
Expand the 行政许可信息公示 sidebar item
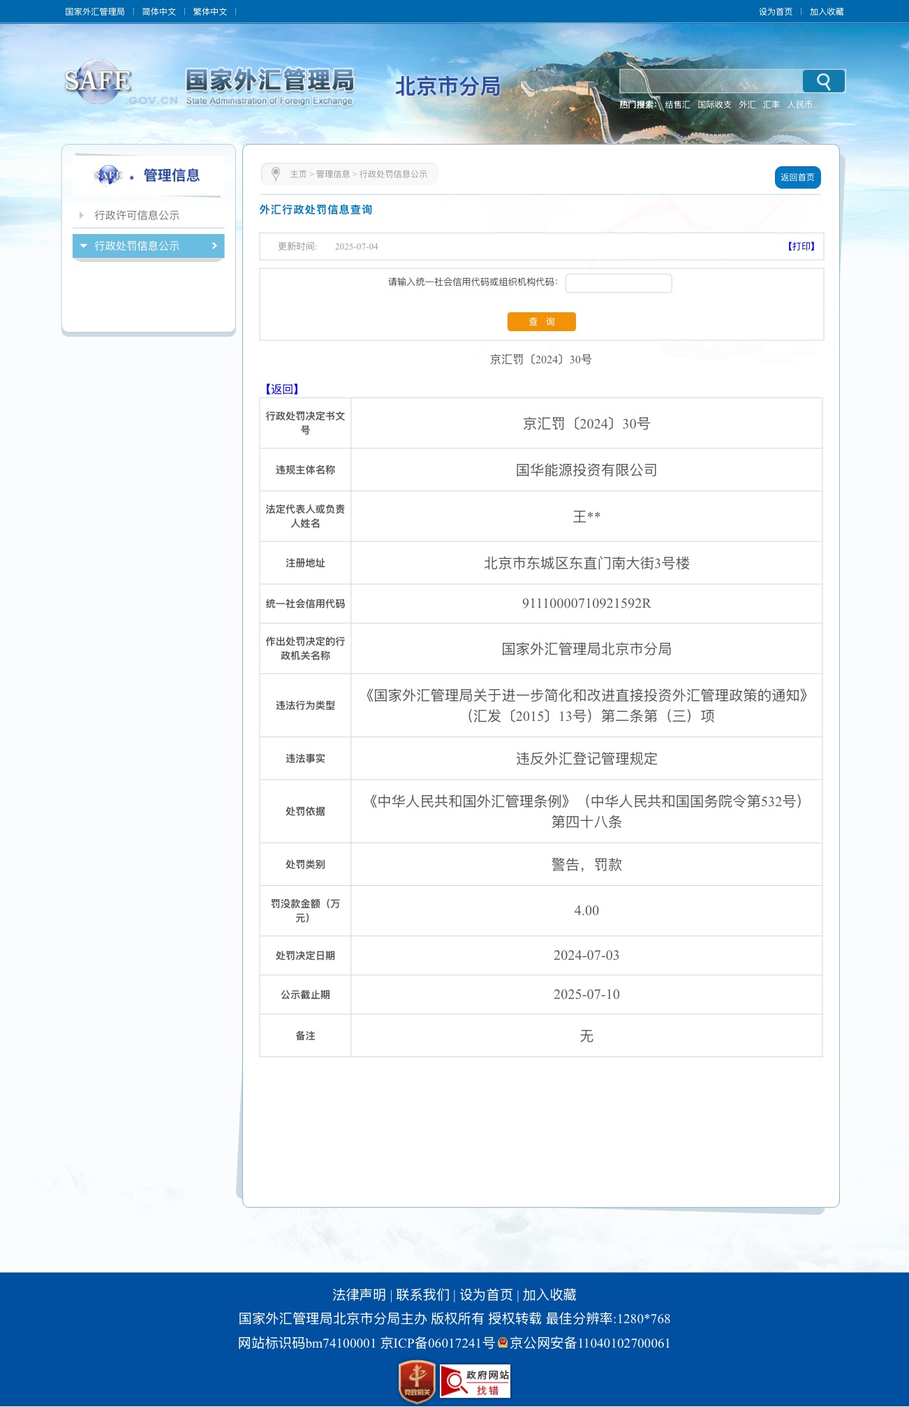[137, 215]
